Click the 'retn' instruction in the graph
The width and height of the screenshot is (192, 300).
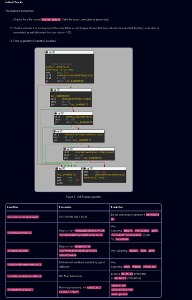pyautogui.click(x=60, y=183)
